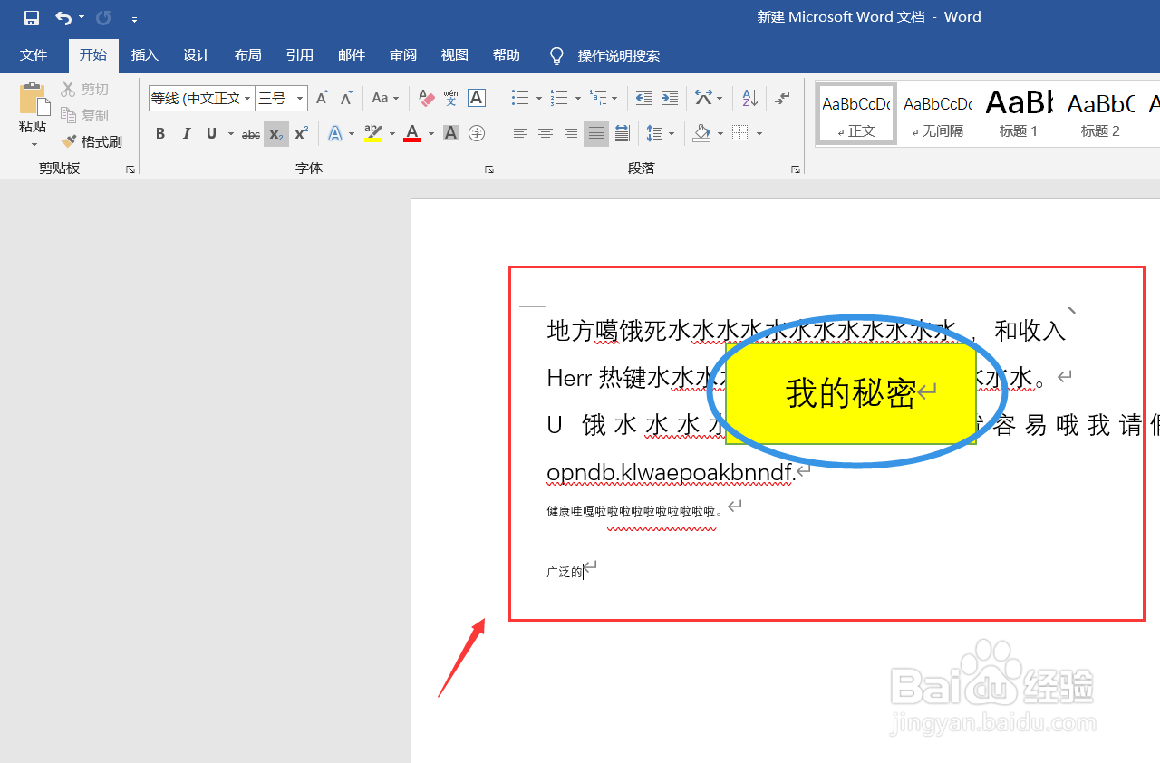The image size is (1160, 763).
Task: Open the line spacing options dropdown
Action: (x=661, y=133)
